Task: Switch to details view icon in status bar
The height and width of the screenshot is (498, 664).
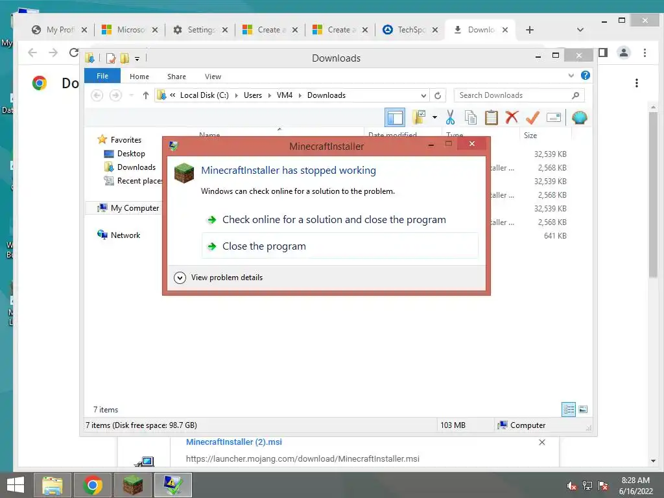Action: 568,410
